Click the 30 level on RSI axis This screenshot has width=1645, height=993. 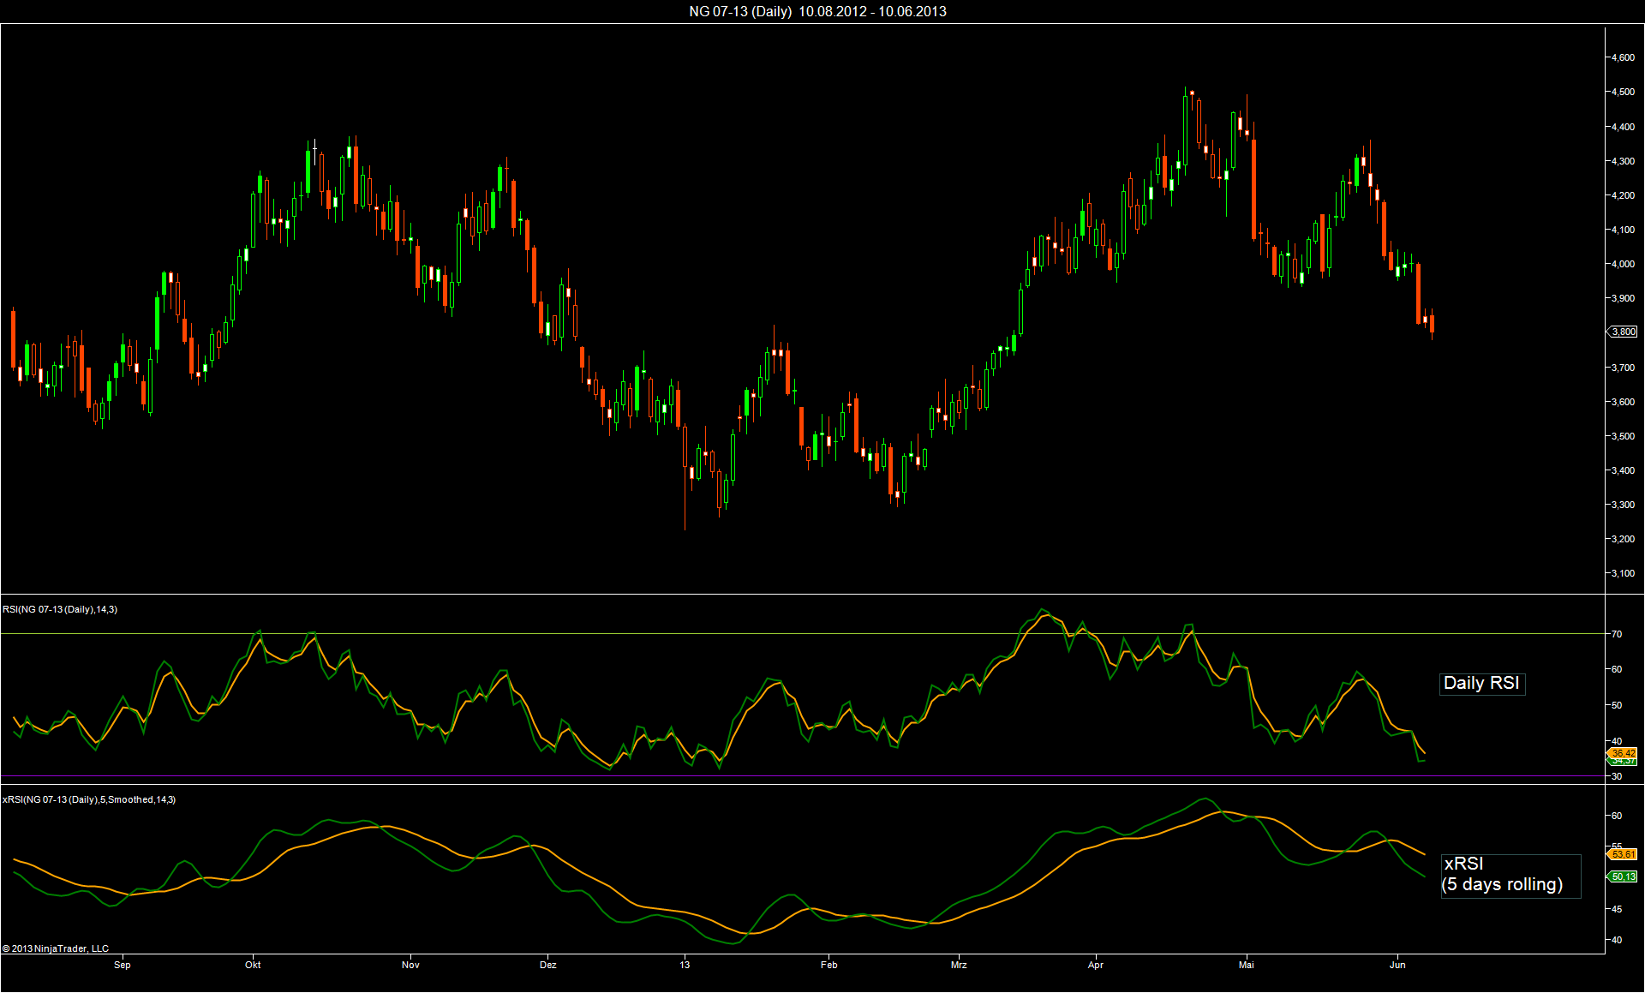tap(1617, 776)
